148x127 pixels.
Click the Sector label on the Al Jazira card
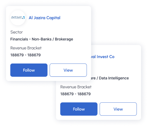point(17,32)
